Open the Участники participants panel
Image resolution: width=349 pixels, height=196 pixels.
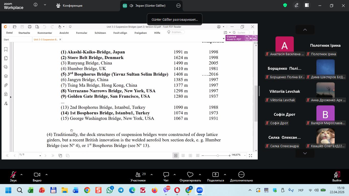pyautogui.click(x=138, y=176)
